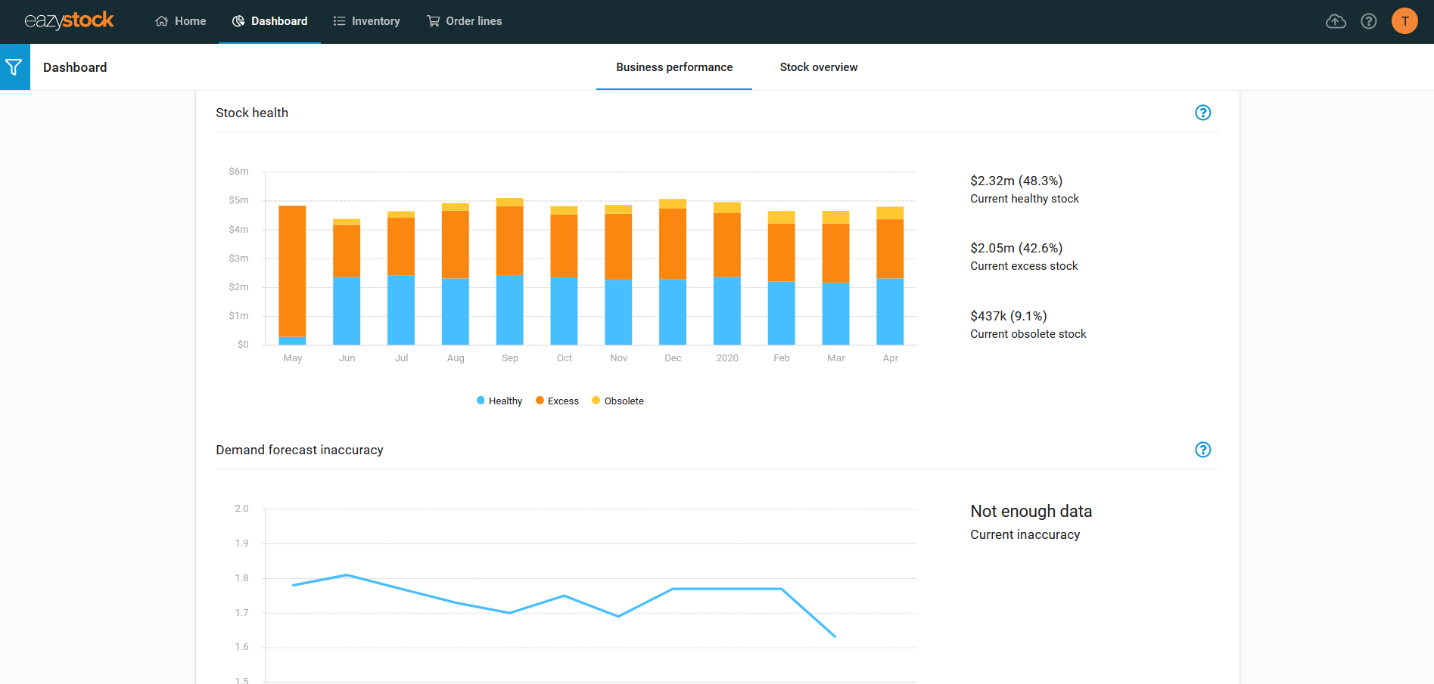
Task: Open the Order lines page
Action: point(465,21)
